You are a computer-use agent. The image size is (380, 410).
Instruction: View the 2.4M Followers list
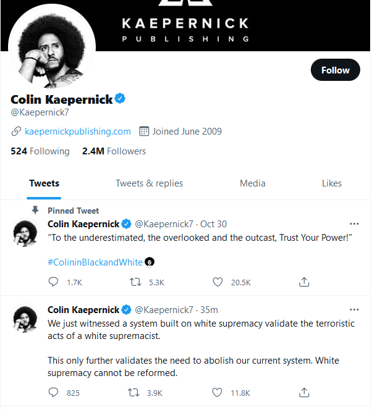click(114, 151)
